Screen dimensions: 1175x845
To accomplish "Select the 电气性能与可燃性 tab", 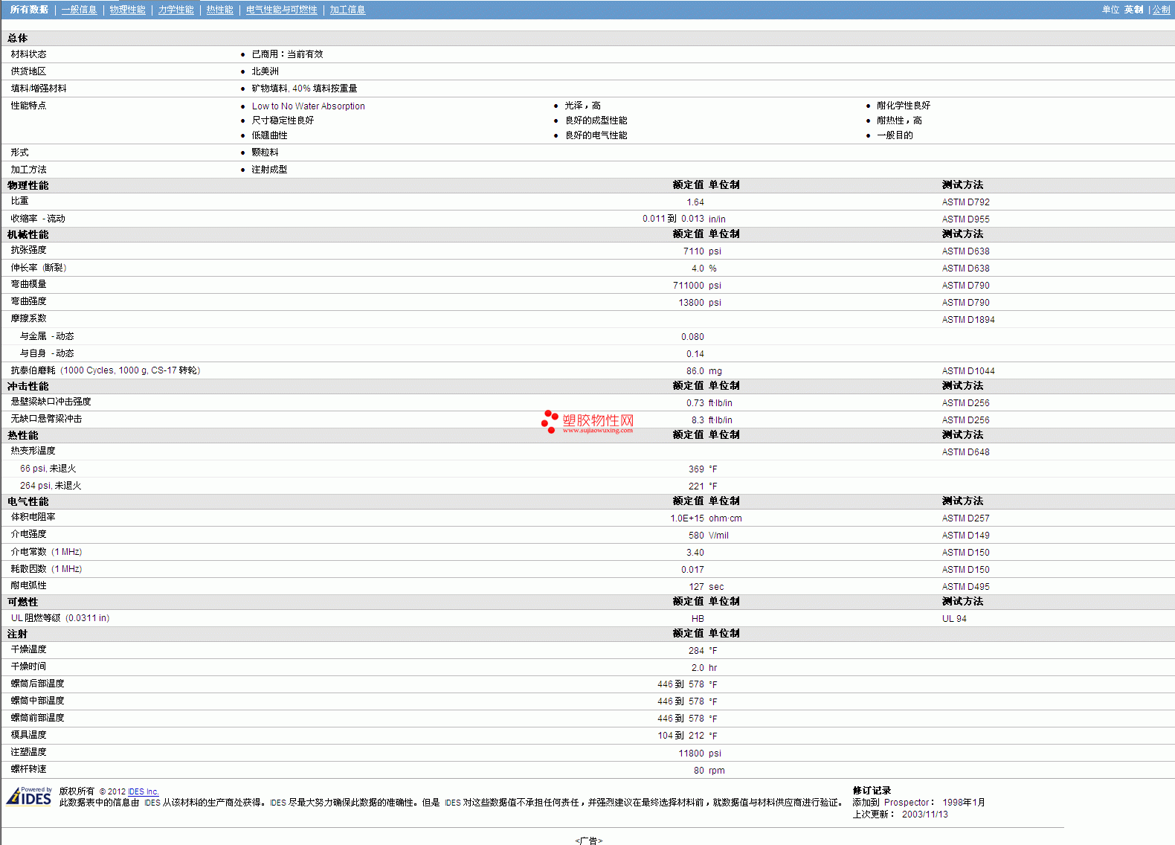I will [281, 10].
